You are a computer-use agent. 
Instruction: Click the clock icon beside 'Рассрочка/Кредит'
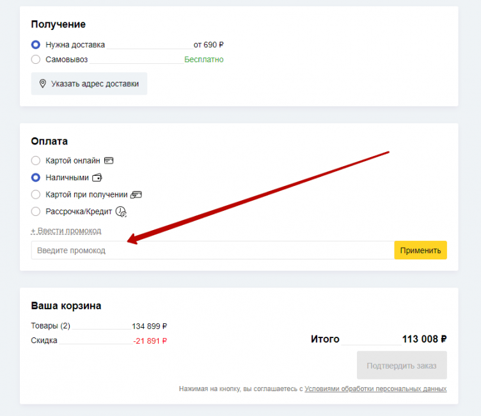point(121,212)
